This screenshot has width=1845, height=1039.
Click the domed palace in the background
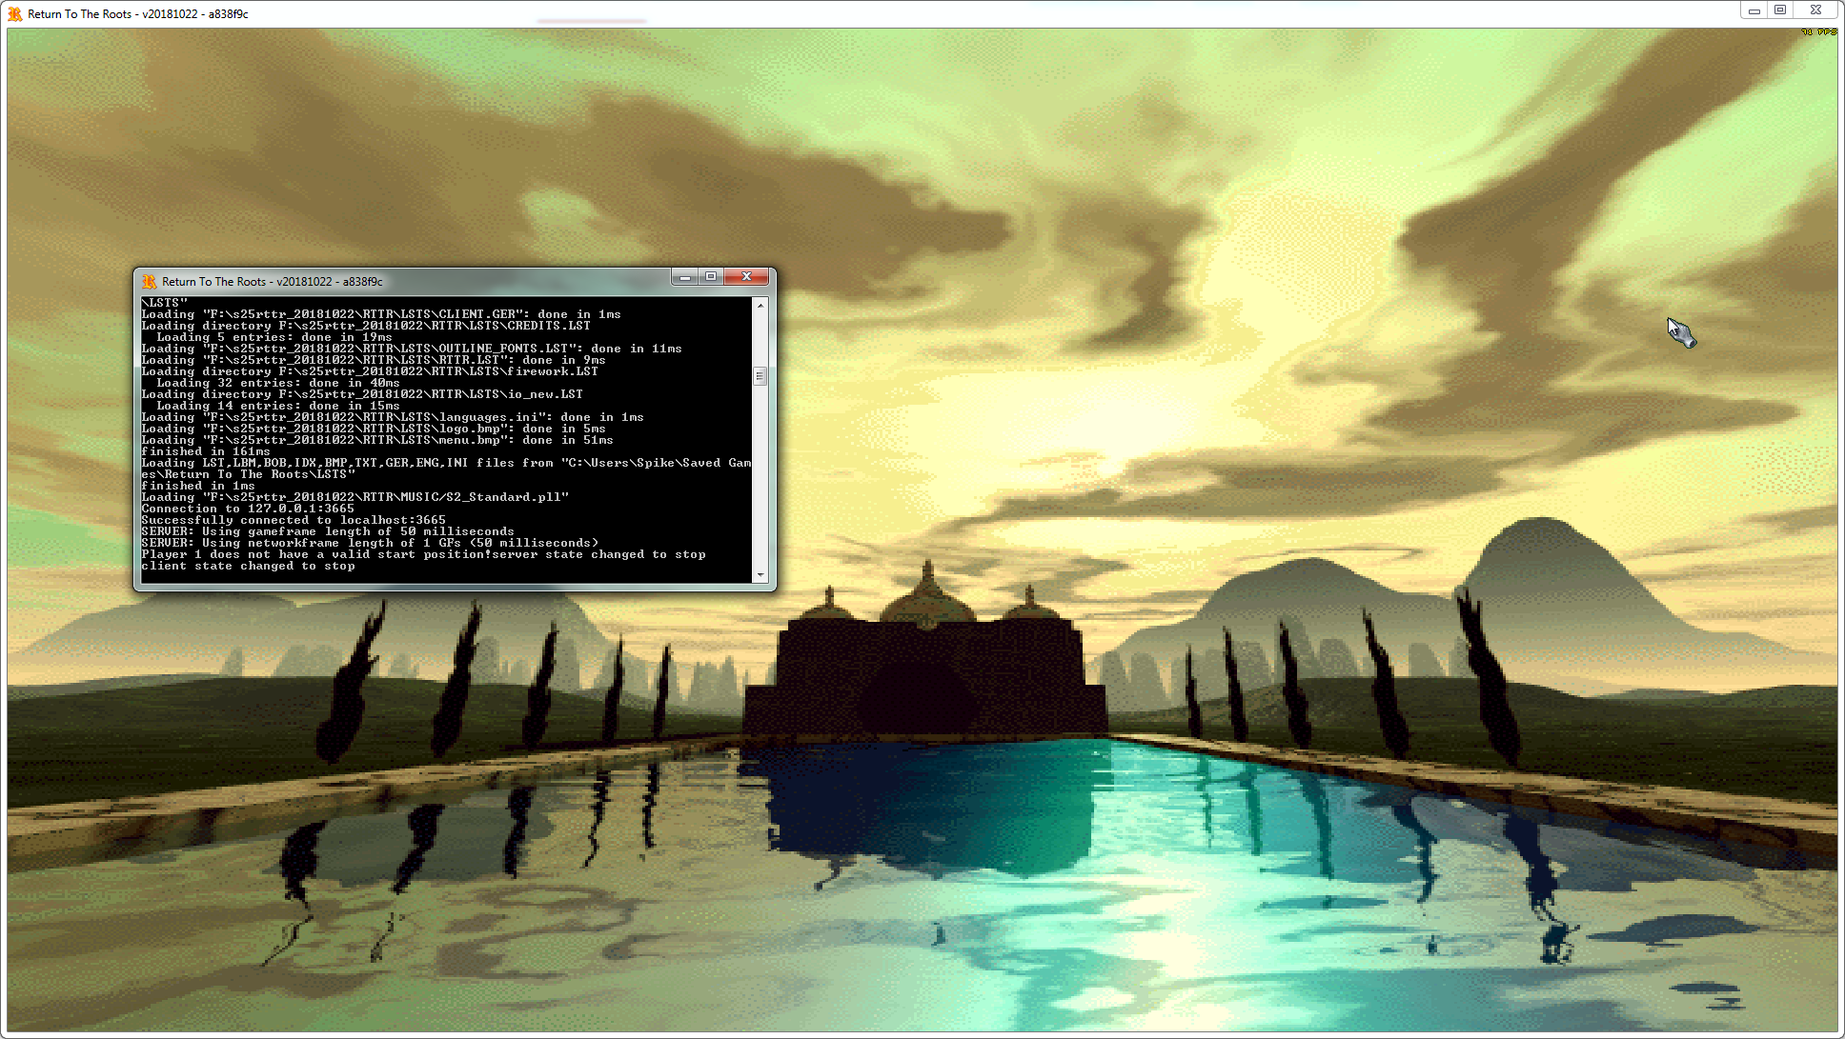tap(926, 667)
